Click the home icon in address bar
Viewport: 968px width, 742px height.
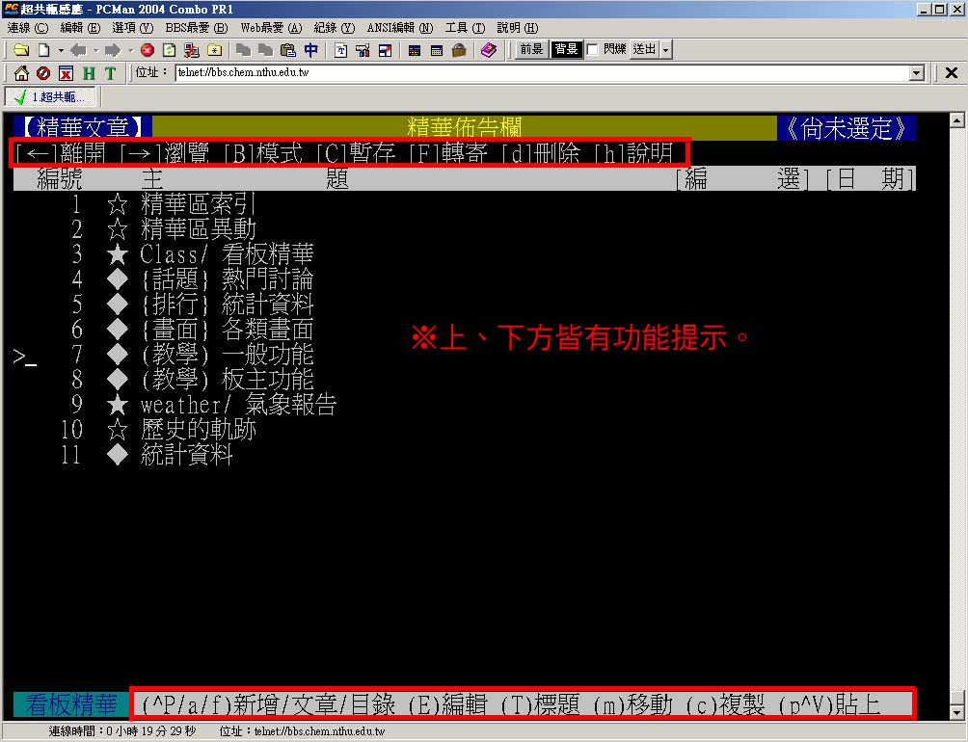pyautogui.click(x=21, y=73)
